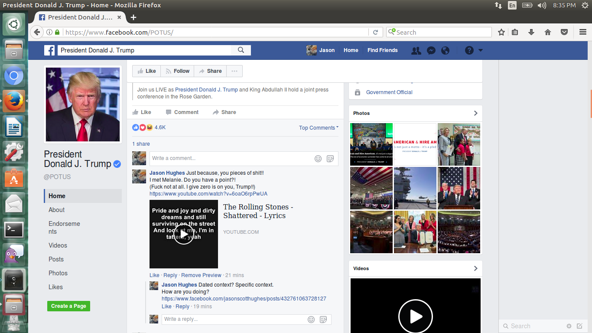Viewport: 592px width, 333px height.
Task: Open the Messenger messages icon
Action: [x=431, y=50]
